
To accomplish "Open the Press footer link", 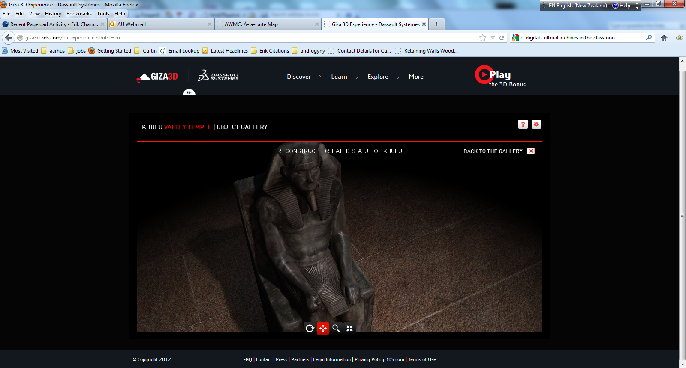I will point(281,359).
